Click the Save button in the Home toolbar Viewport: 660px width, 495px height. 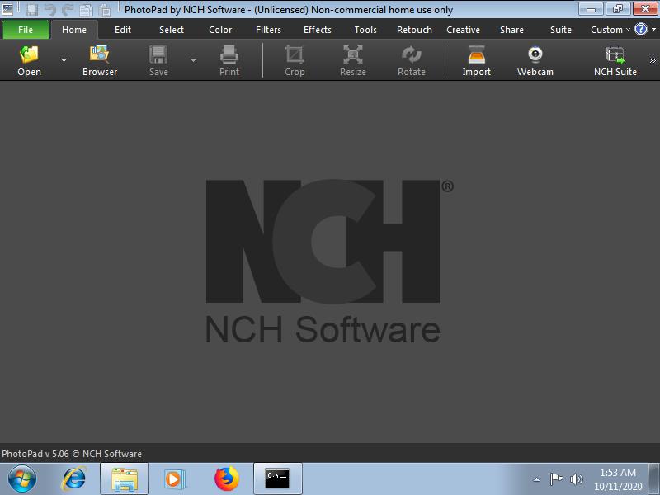158,60
